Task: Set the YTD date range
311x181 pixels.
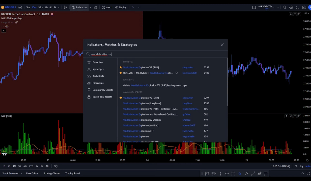Action: (31, 166)
